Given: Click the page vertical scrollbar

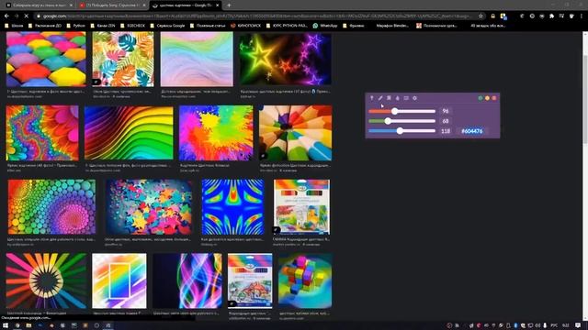Looking at the screenshot, I should click(585, 99).
